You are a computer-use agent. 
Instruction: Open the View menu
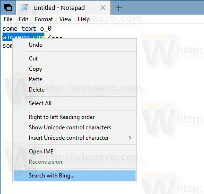(x=65, y=19)
